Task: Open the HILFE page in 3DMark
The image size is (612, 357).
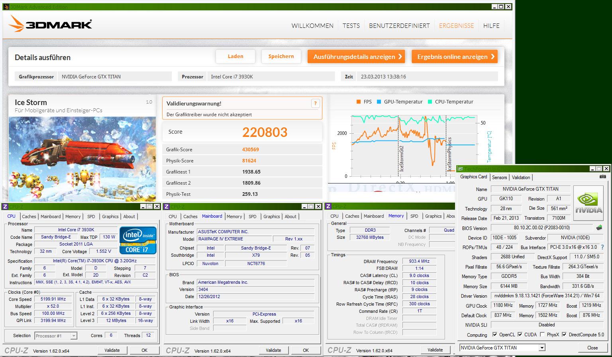Action: pos(491,25)
